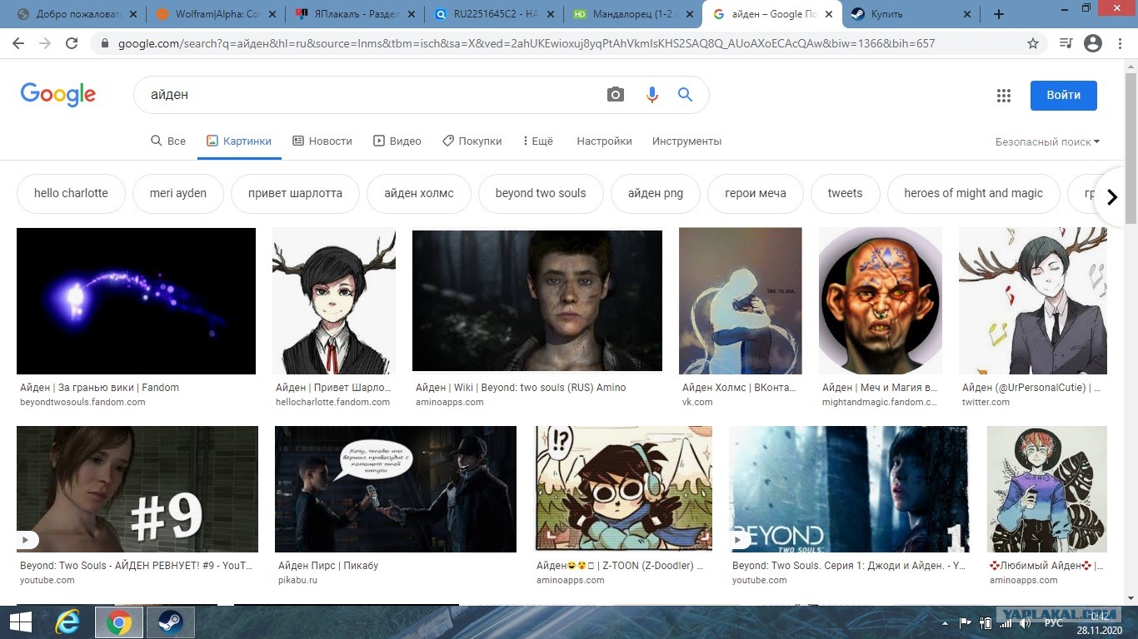Image resolution: width=1138 pixels, height=639 pixels.
Task: Start voice search with the microphone icon
Action: tap(652, 95)
